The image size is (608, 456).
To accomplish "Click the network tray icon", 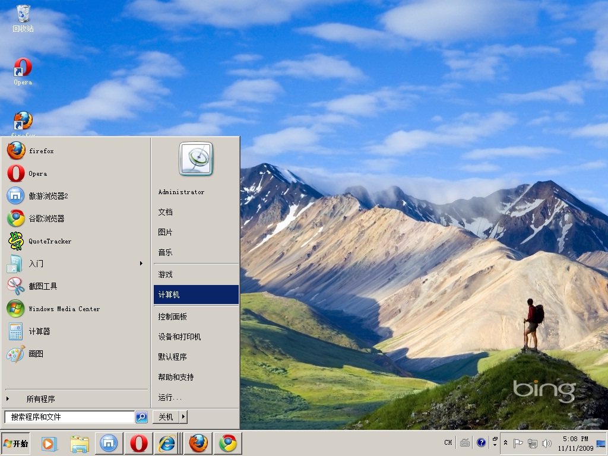I will click(533, 443).
